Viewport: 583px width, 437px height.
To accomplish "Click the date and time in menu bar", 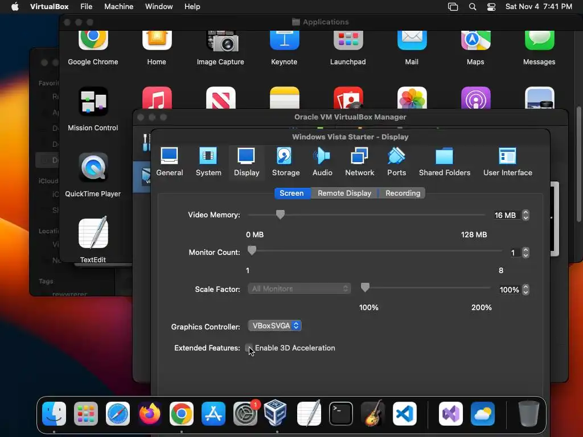I will [539, 7].
